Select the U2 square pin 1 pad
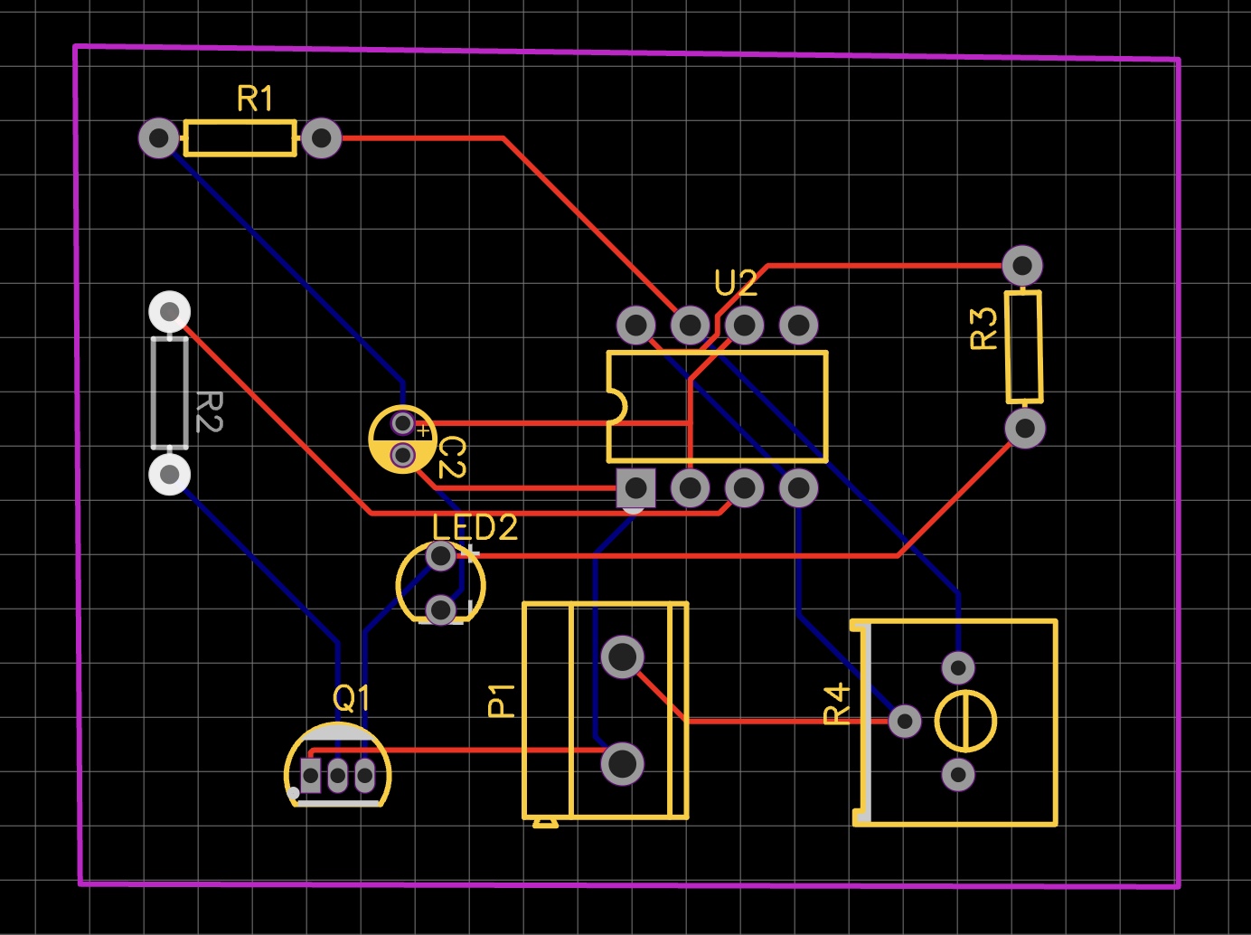This screenshot has height=935, width=1251. [x=635, y=488]
